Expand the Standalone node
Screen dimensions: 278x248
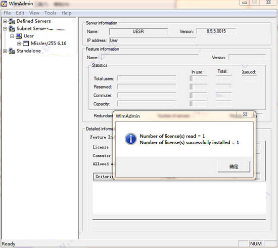click(x=5, y=51)
